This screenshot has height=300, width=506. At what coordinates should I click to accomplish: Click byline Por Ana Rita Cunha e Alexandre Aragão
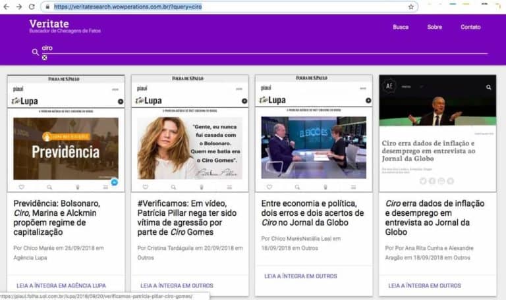pos(429,253)
